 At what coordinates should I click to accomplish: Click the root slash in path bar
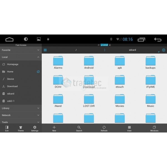coord(76,50)
